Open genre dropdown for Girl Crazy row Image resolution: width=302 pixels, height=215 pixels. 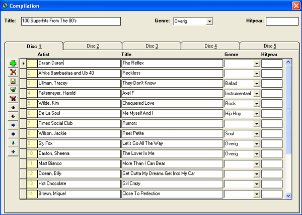click(x=257, y=184)
